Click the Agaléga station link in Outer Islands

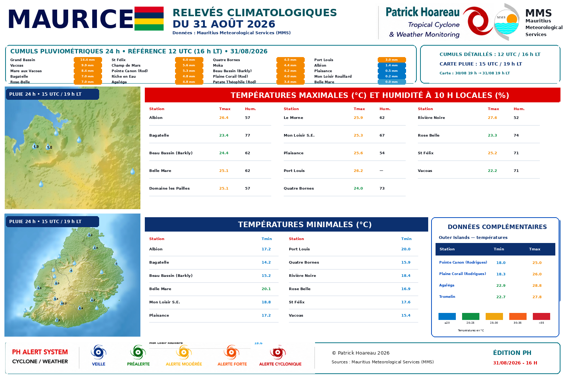click(x=447, y=285)
